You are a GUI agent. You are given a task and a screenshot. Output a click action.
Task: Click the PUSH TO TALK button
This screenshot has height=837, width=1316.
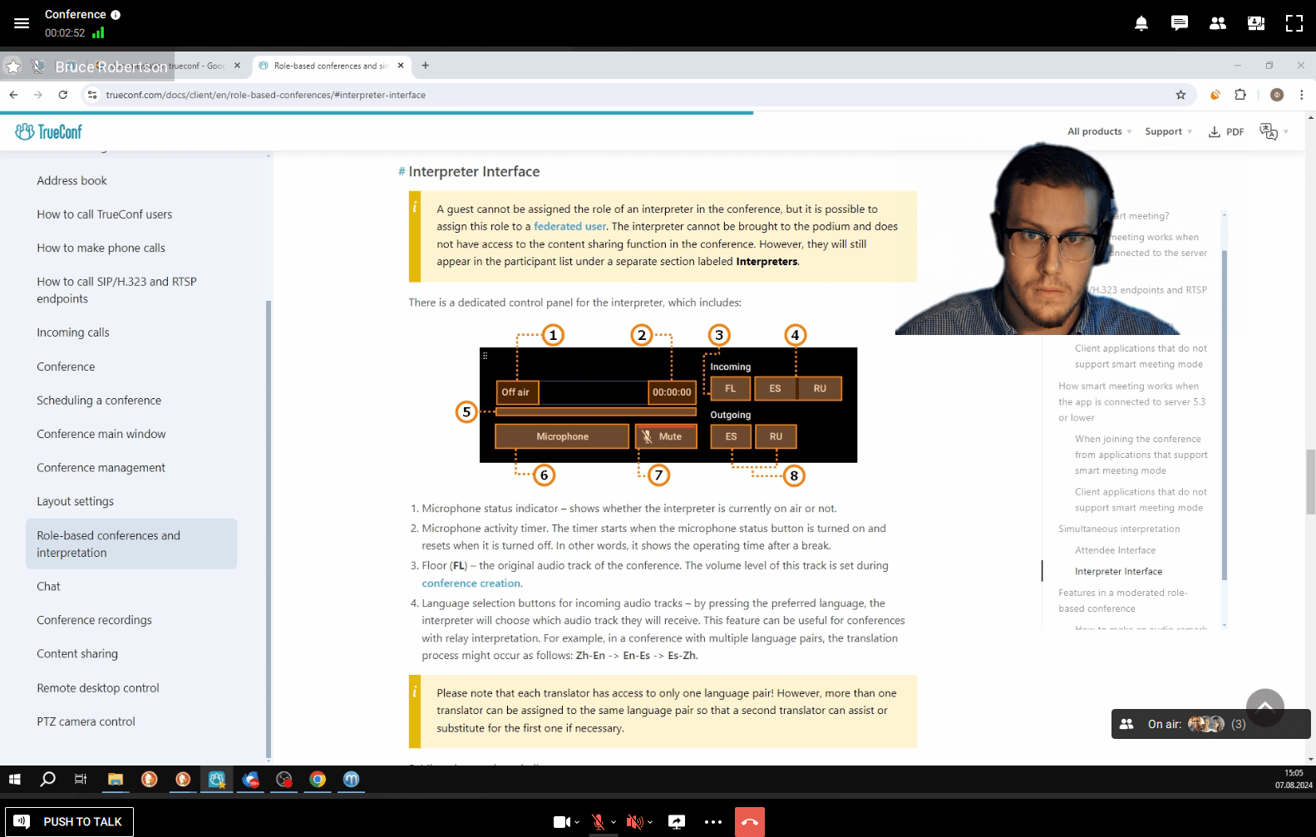point(69,821)
